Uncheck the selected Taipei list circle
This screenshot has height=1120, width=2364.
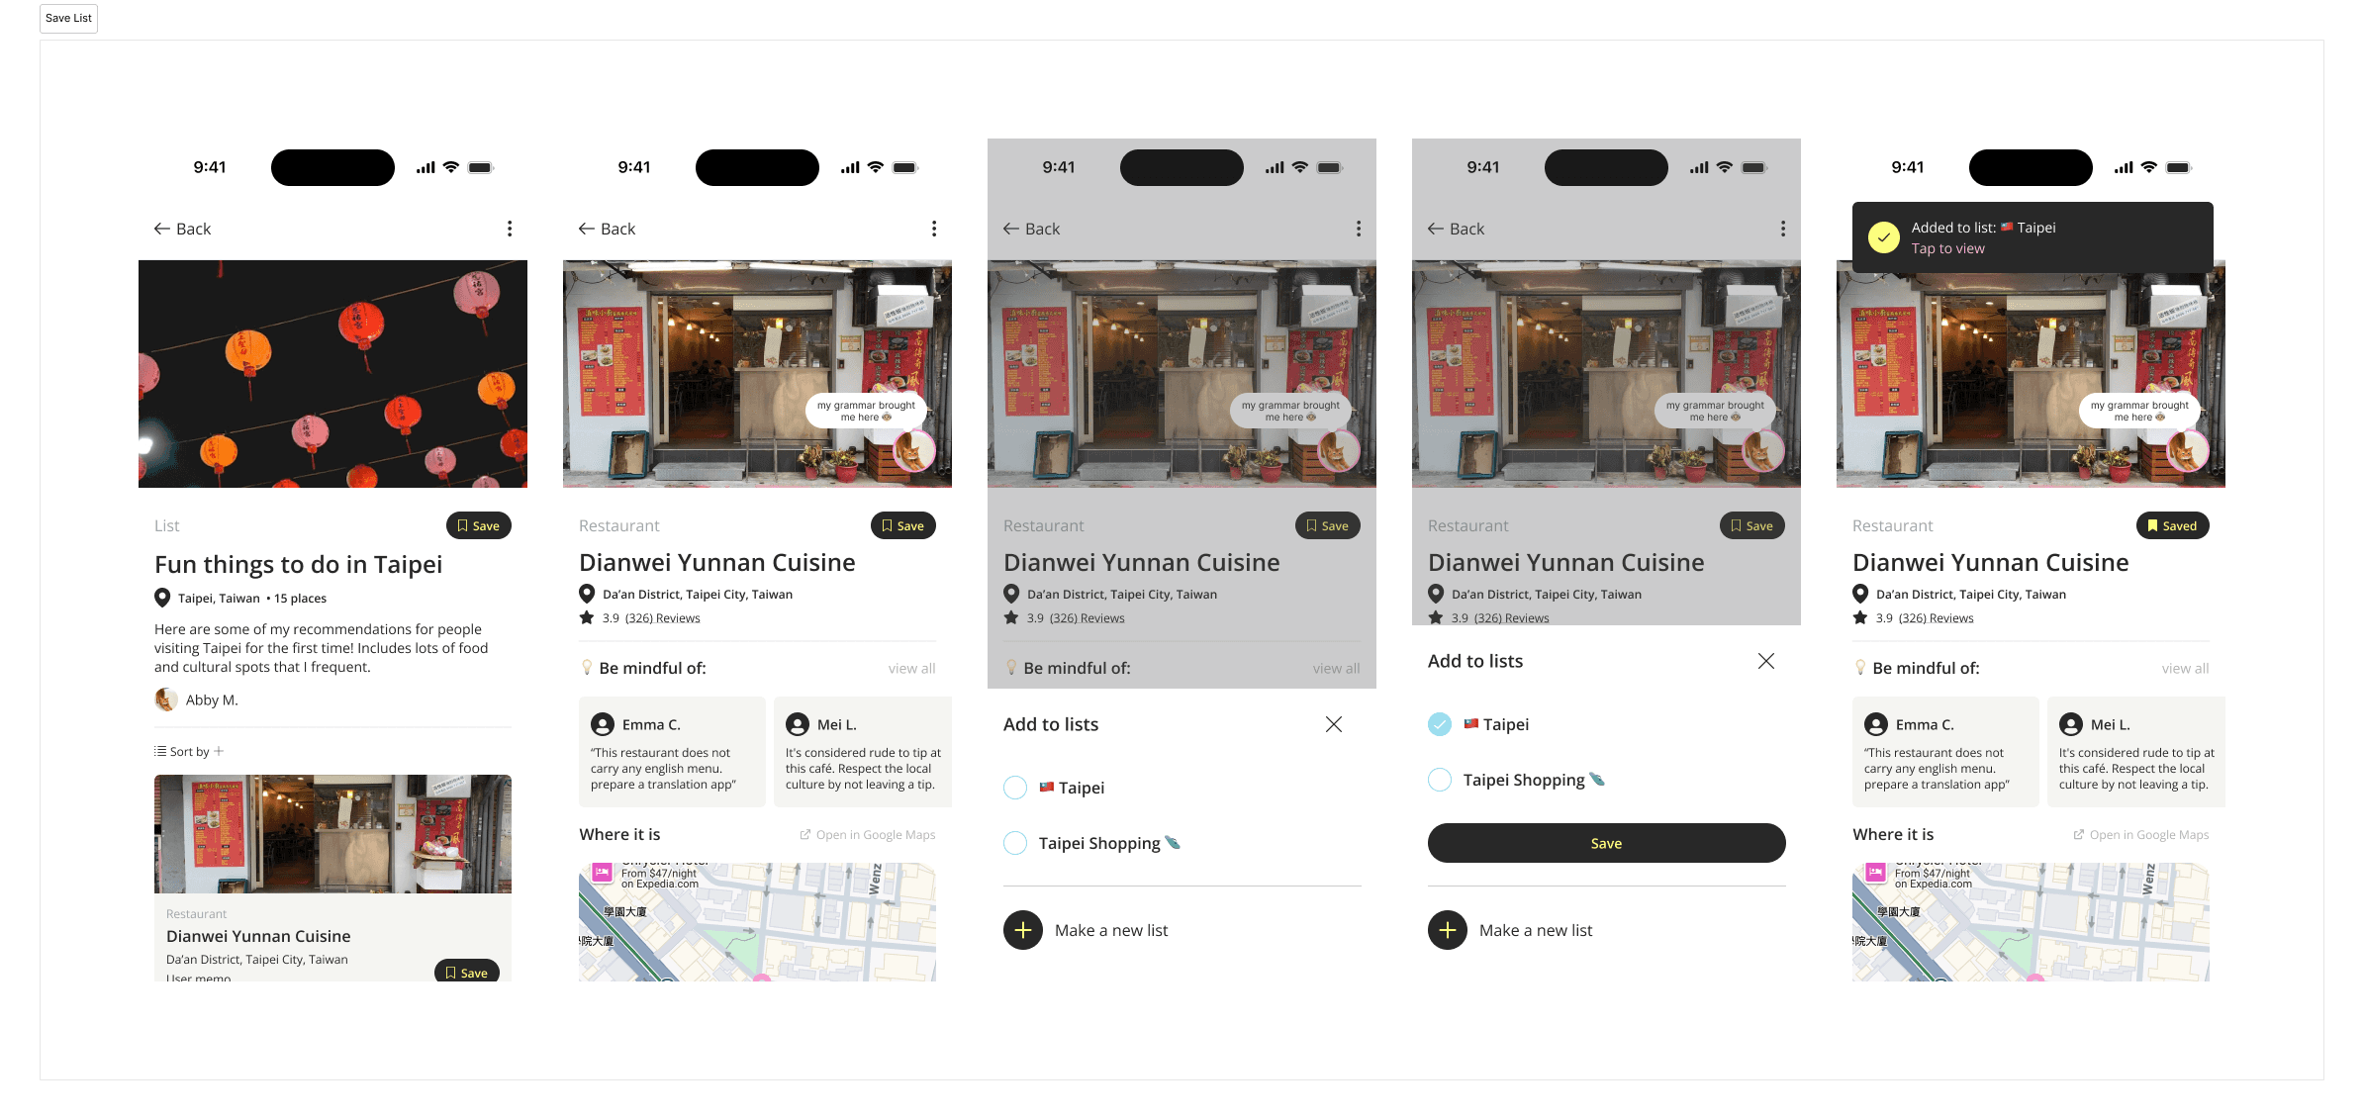(x=1440, y=724)
